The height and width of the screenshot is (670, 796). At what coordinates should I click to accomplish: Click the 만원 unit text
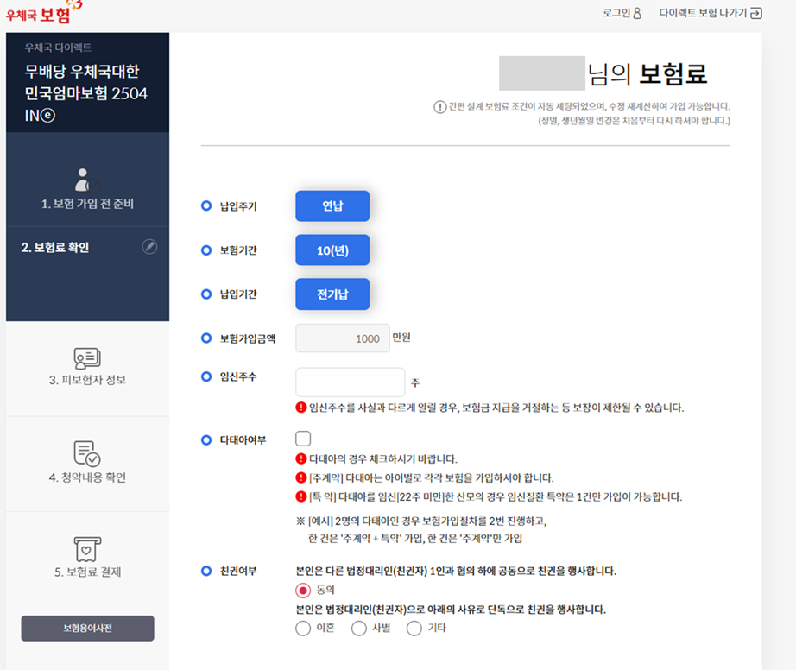tap(401, 338)
